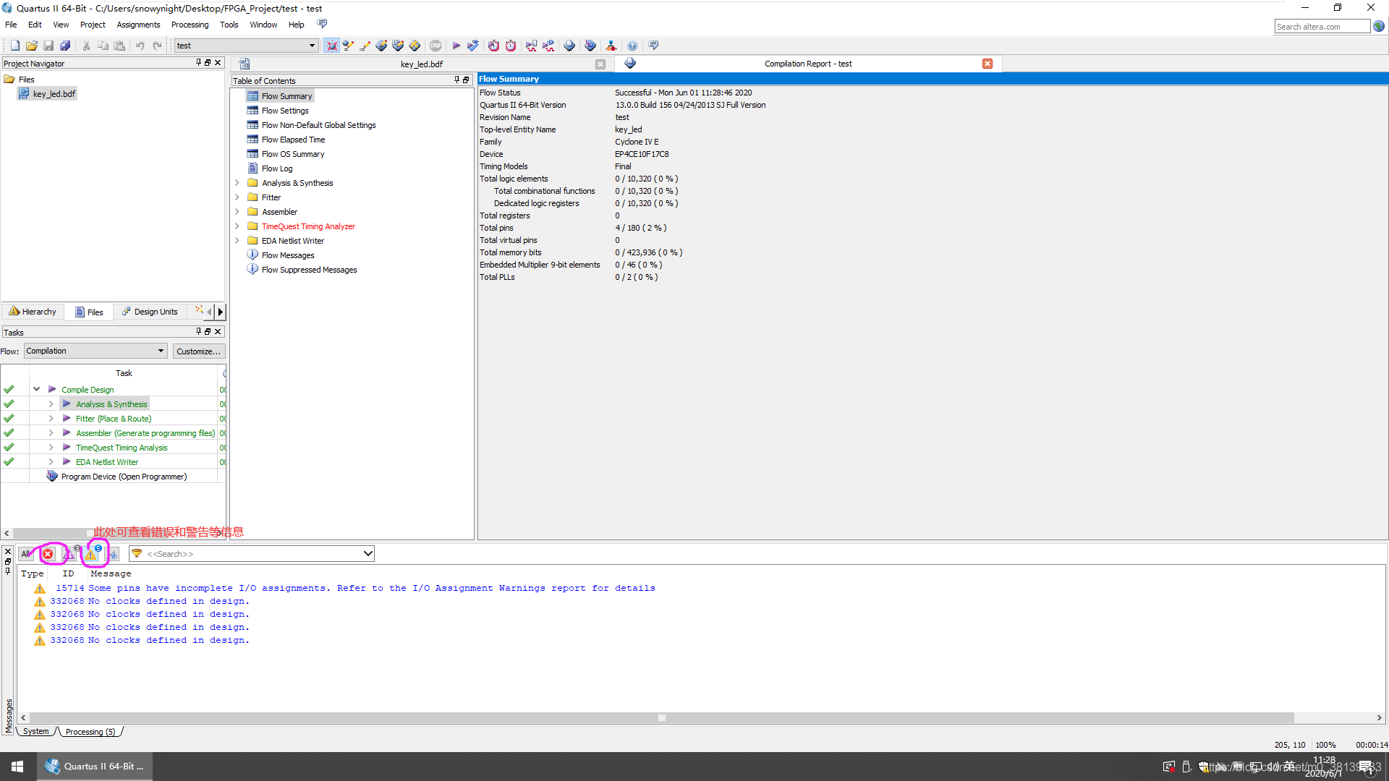The image size is (1389, 781).
Task: Click the Open Project folder icon
Action: (32, 46)
